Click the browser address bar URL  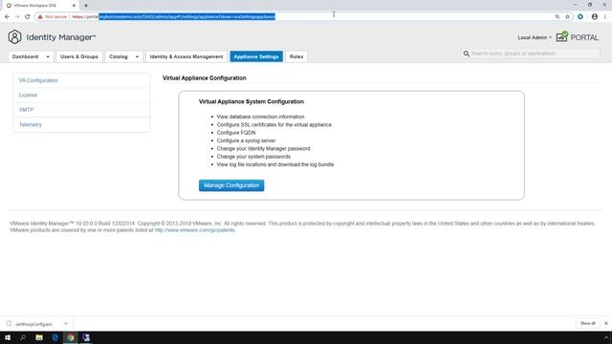[174, 17]
